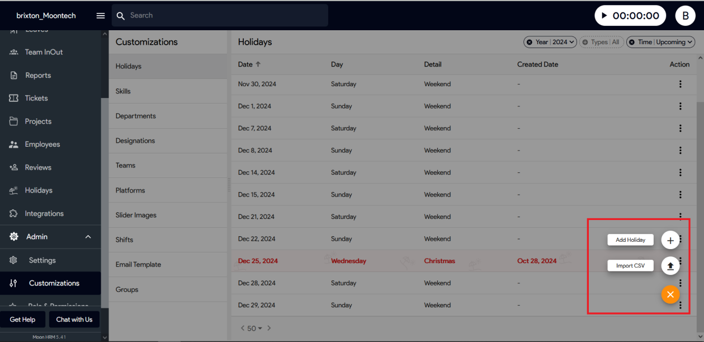Open three-dot actions for Dec 8 holiday
Image resolution: width=704 pixels, height=342 pixels.
[x=680, y=151]
